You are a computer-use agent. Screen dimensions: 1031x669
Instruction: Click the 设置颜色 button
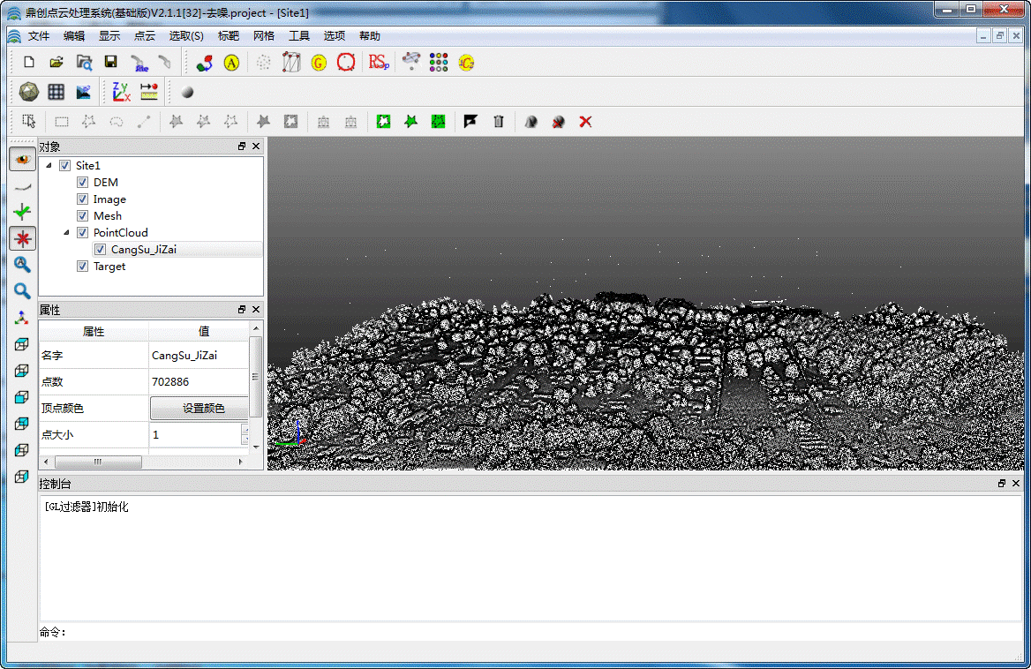pyautogui.click(x=203, y=409)
